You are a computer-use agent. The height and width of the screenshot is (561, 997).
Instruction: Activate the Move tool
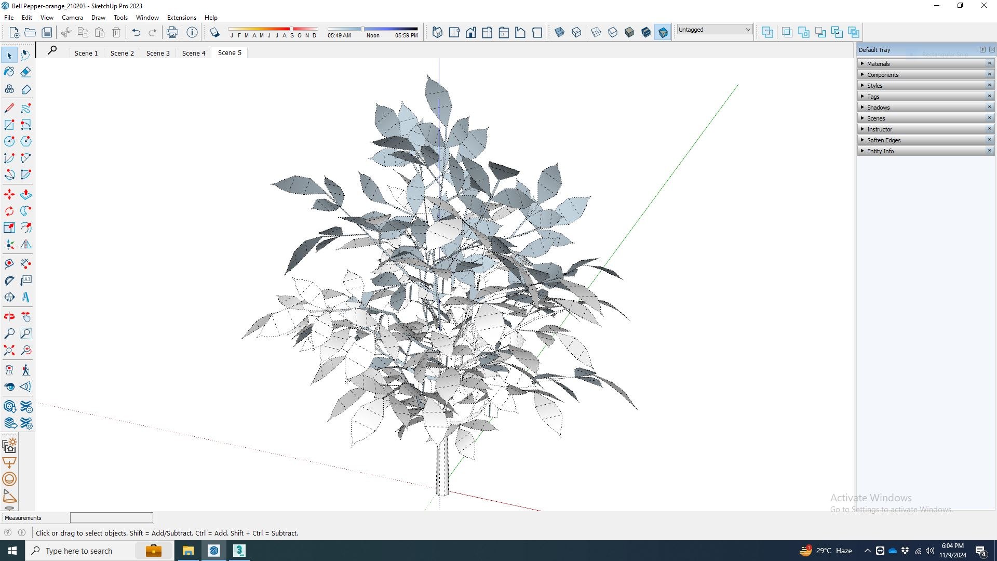coord(9,194)
